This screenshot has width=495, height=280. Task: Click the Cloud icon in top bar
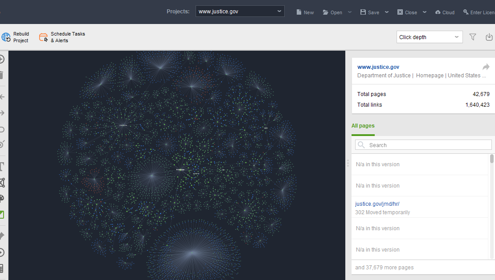click(438, 12)
